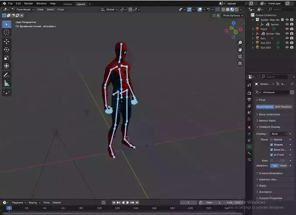The height and width of the screenshot is (215, 296).
Task: Click the Z axis on navigation gizmo
Action: (x=234, y=23)
